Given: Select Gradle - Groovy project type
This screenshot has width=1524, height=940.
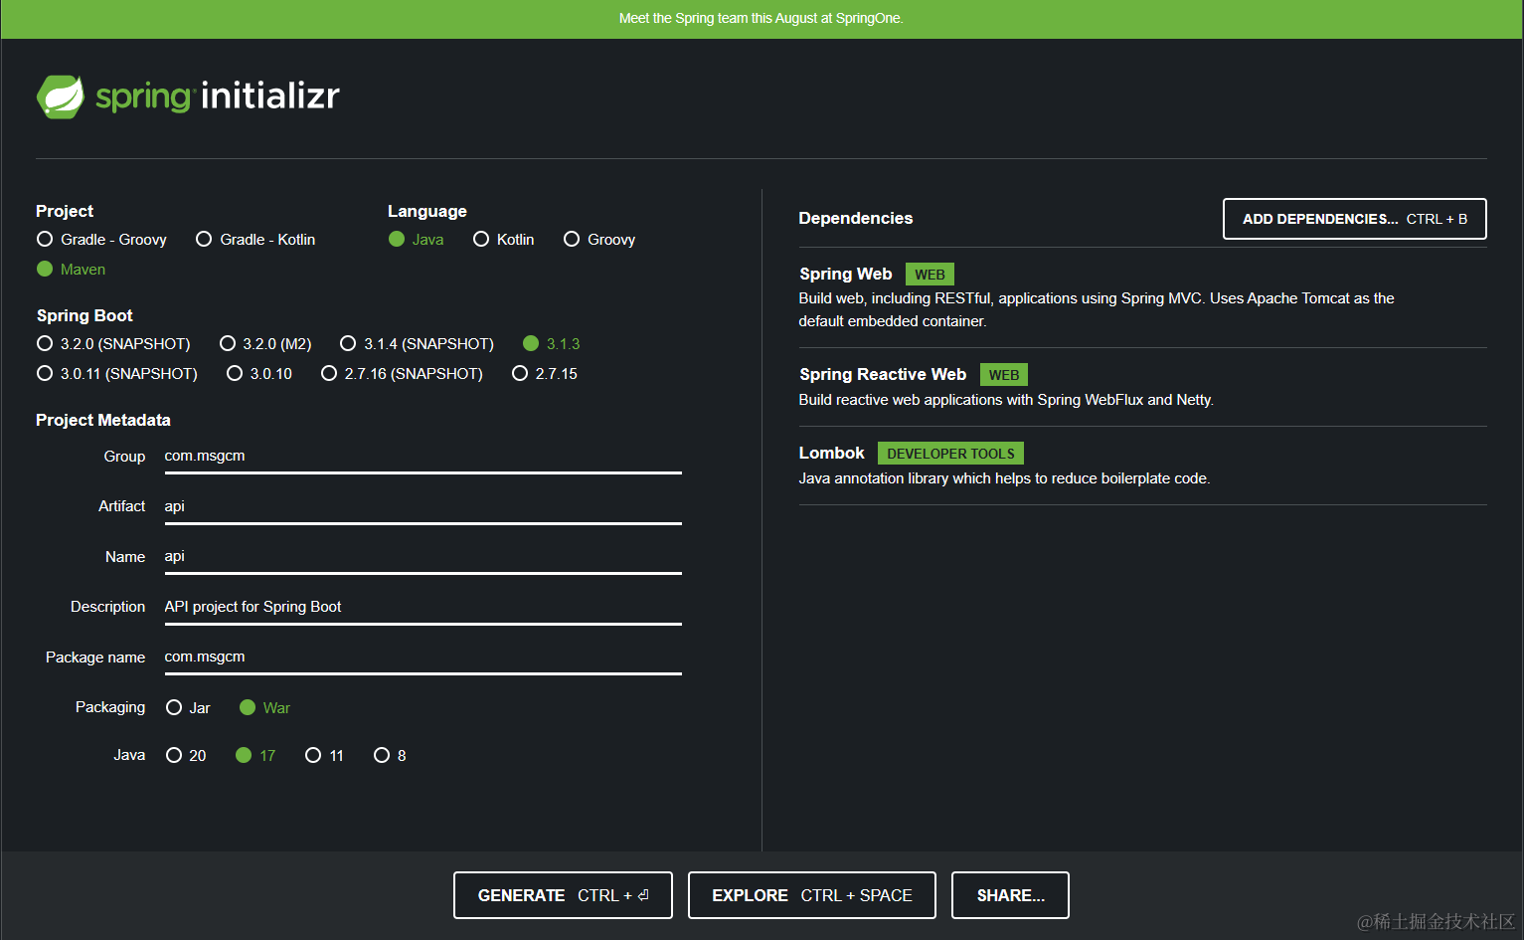Looking at the screenshot, I should (101, 240).
